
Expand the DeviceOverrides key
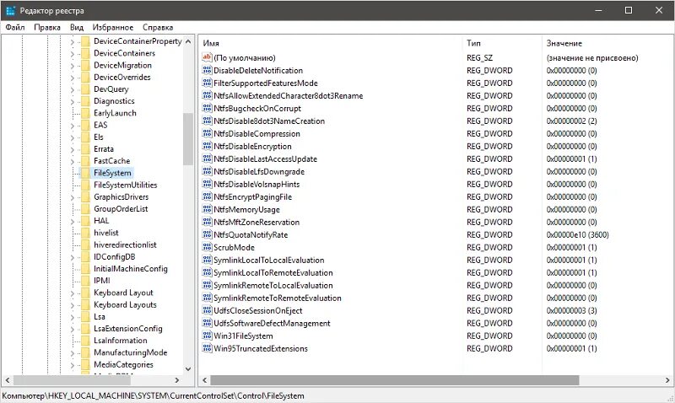73,78
